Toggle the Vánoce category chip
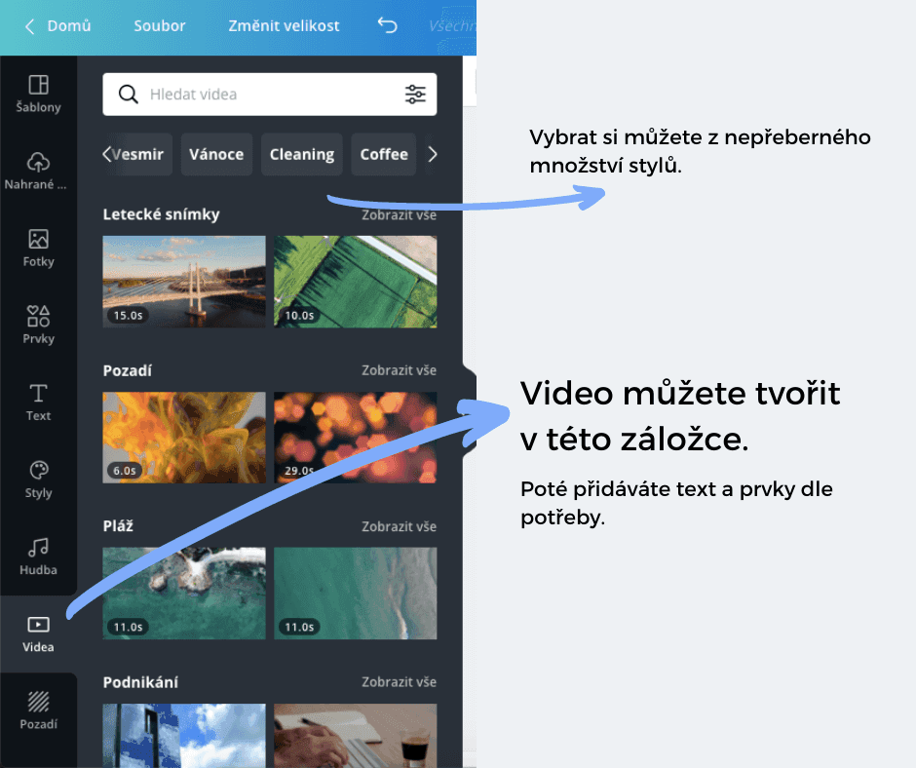Screen dimensions: 916x768 tap(216, 154)
